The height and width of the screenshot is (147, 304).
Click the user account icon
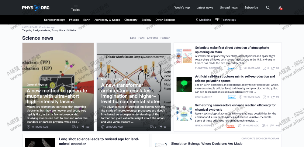coord(280,8)
